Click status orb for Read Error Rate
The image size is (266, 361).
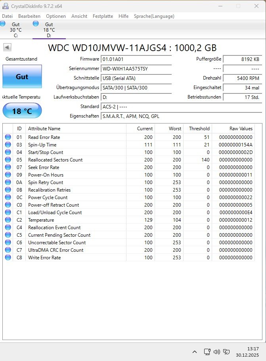(8, 137)
